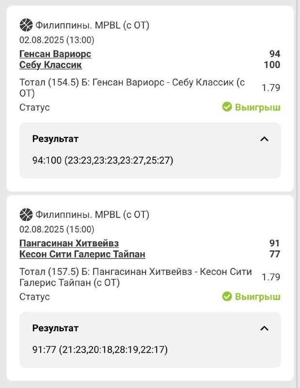Click the green checkmark icon for the Генсан Вариорс bet
This screenshot has height=388, width=300.
[x=227, y=107]
